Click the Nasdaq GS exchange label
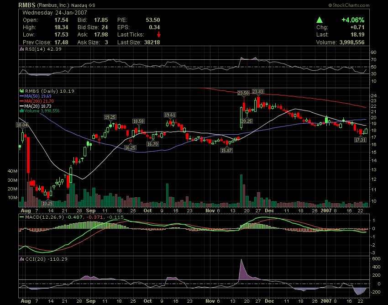Image resolution: width=388 pixels, height=305 pixels. pos(83,5)
